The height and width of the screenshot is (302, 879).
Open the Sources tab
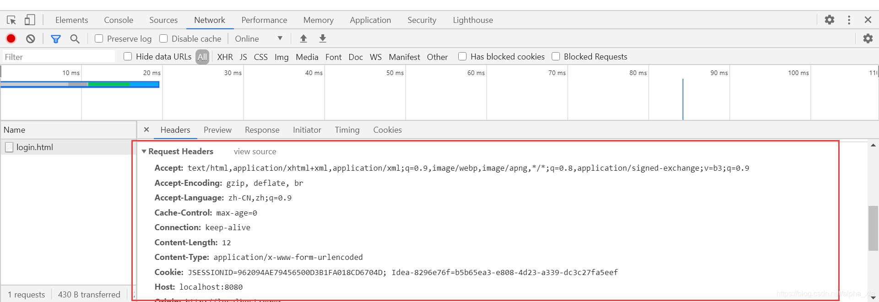click(x=163, y=20)
